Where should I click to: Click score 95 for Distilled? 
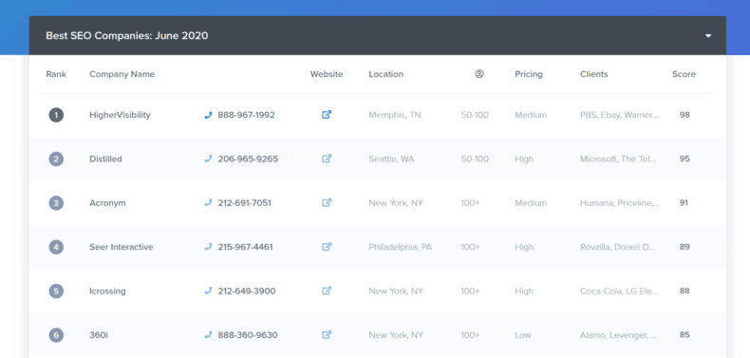point(684,159)
